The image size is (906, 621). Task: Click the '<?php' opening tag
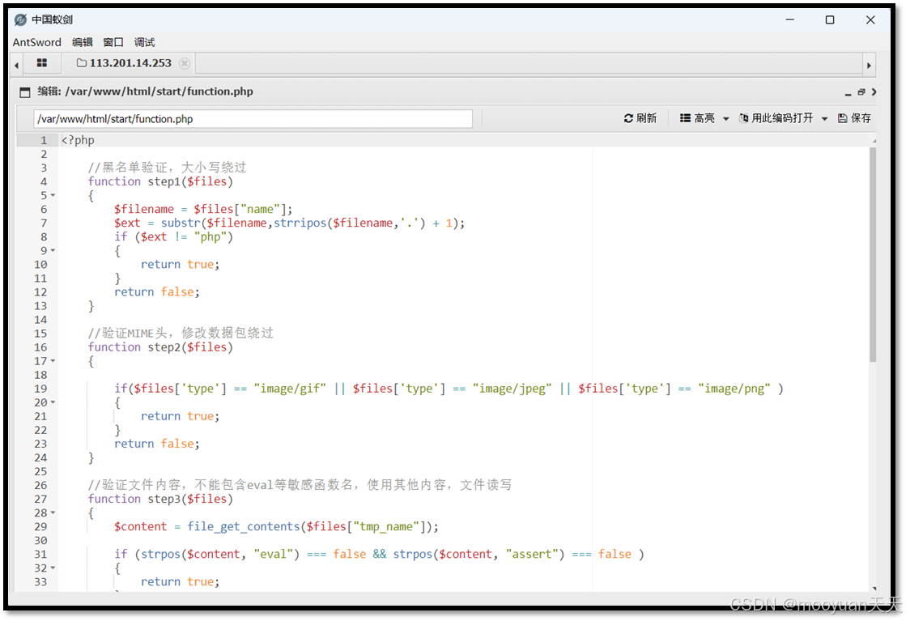tap(78, 140)
